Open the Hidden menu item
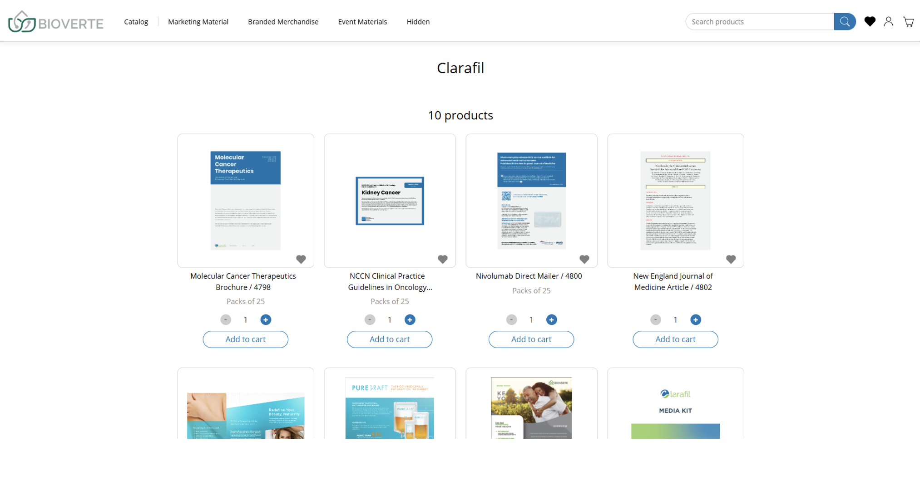 pyautogui.click(x=418, y=22)
